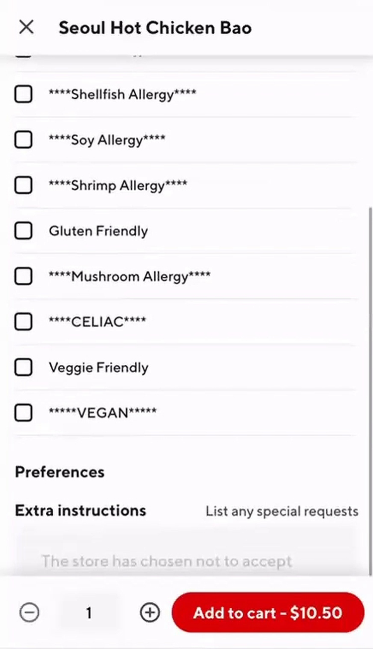Tick the Mushroom Allergy checkbox
Image resolution: width=373 pixels, height=649 pixels.
point(23,276)
